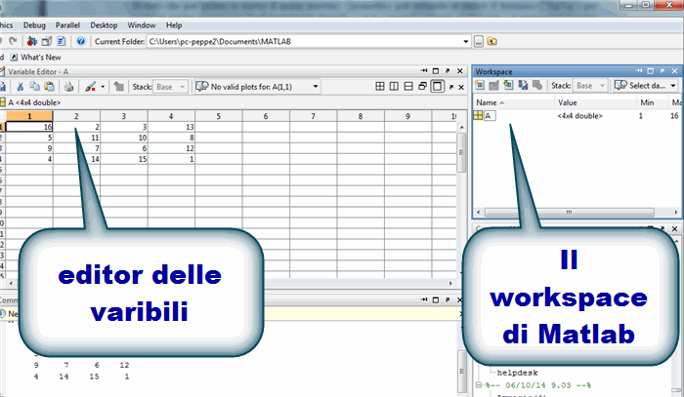The image size is (684, 397).
Task: Select cell containing 11 in Variable Editor
Action: tap(77, 138)
